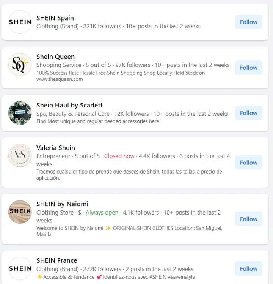The image size is (273, 284).
Task: Open the Shein Queen page title
Action: 55,57
